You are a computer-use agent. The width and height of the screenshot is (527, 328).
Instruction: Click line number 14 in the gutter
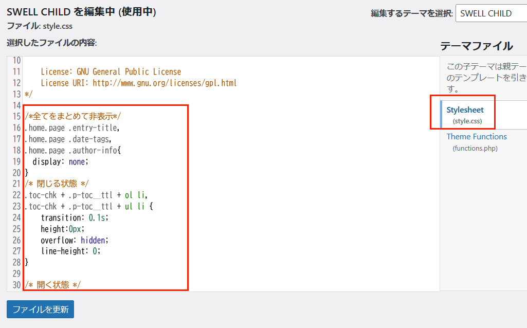point(15,105)
